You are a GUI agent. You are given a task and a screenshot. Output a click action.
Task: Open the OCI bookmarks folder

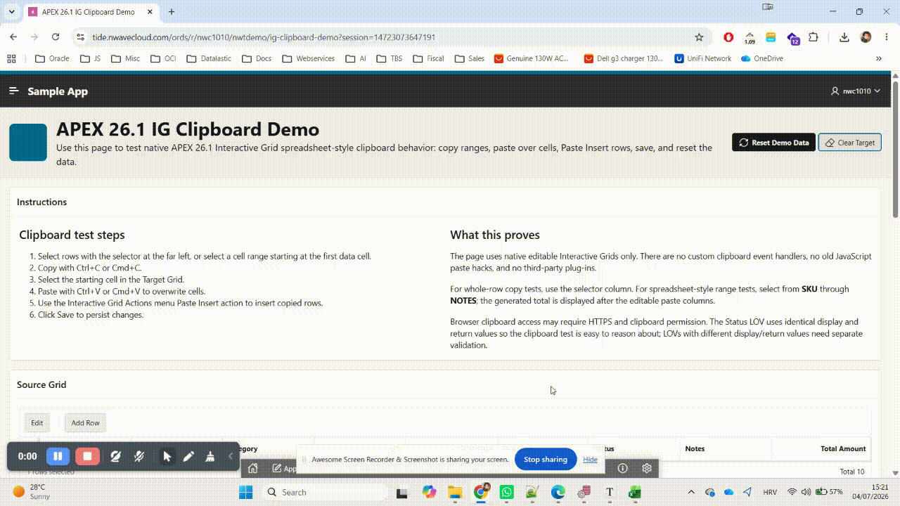[x=163, y=58]
